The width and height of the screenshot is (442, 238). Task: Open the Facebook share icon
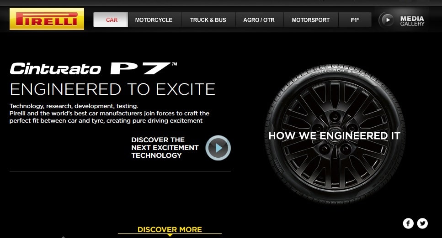tap(408, 223)
